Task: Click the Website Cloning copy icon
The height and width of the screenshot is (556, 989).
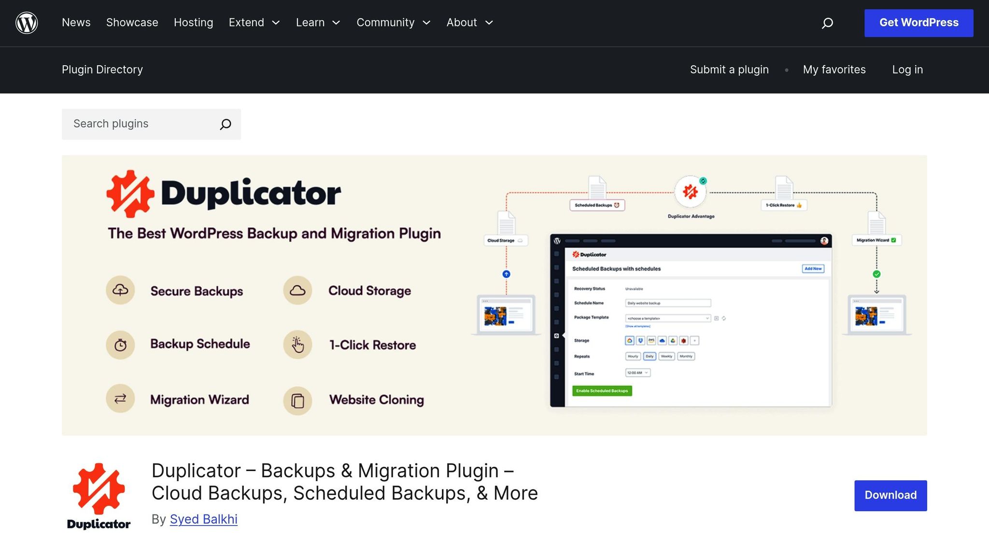Action: pos(297,401)
